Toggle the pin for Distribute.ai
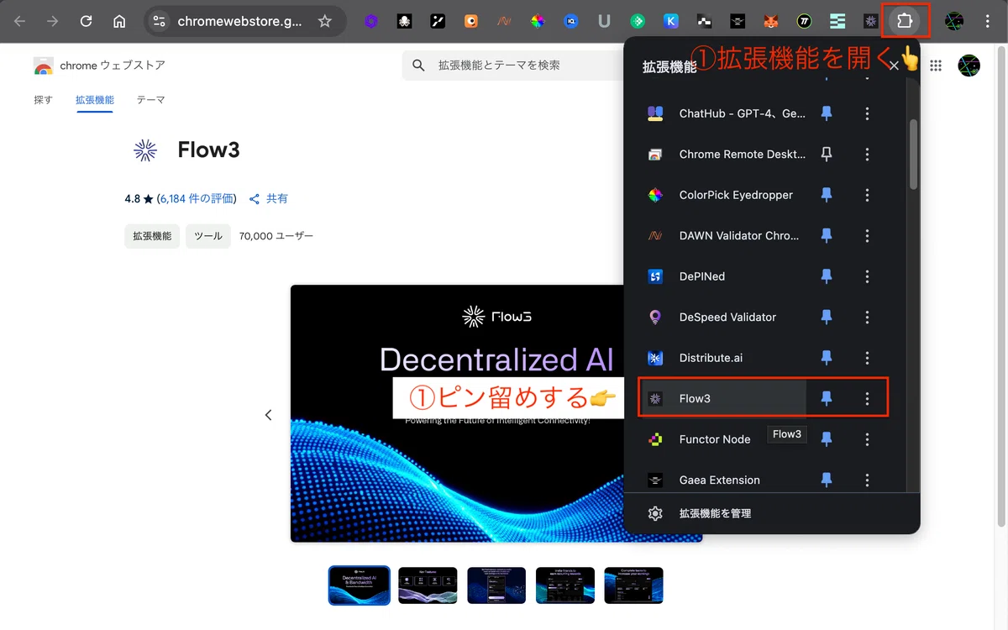The width and height of the screenshot is (1008, 630). click(x=827, y=358)
